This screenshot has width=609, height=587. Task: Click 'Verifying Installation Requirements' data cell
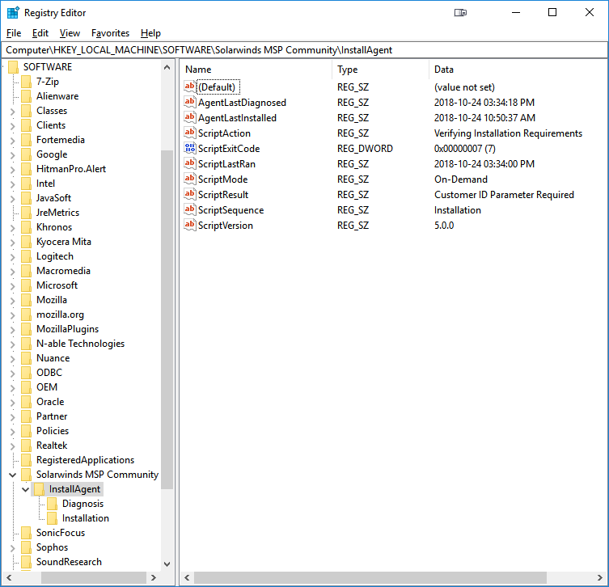tap(508, 133)
